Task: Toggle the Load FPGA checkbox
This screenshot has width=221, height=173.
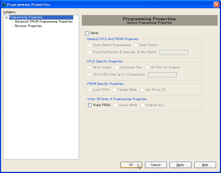Action: pos(90,90)
